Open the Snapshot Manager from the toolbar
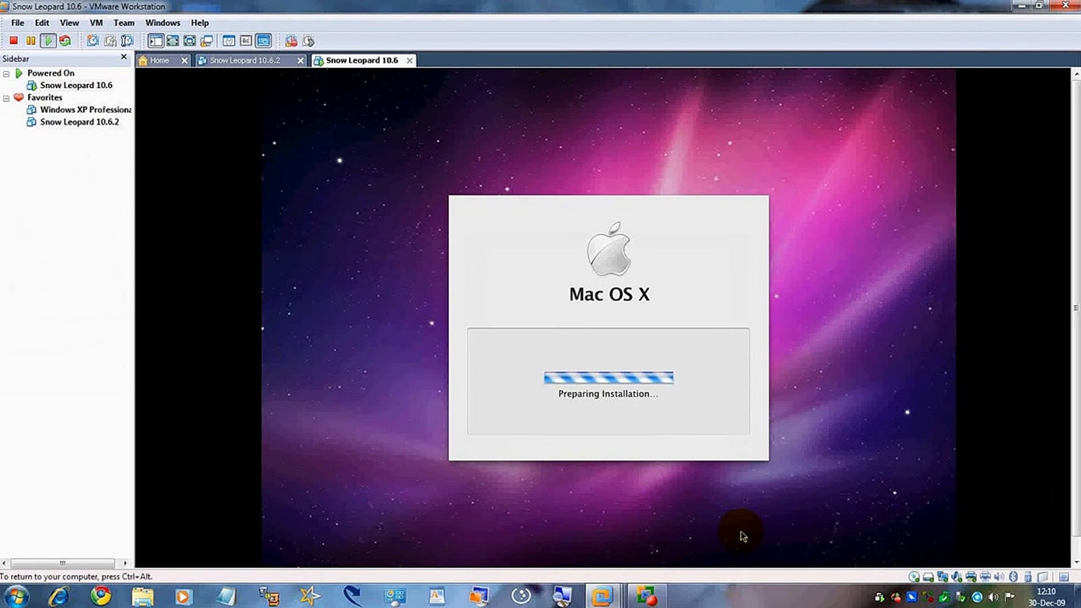 coord(126,41)
